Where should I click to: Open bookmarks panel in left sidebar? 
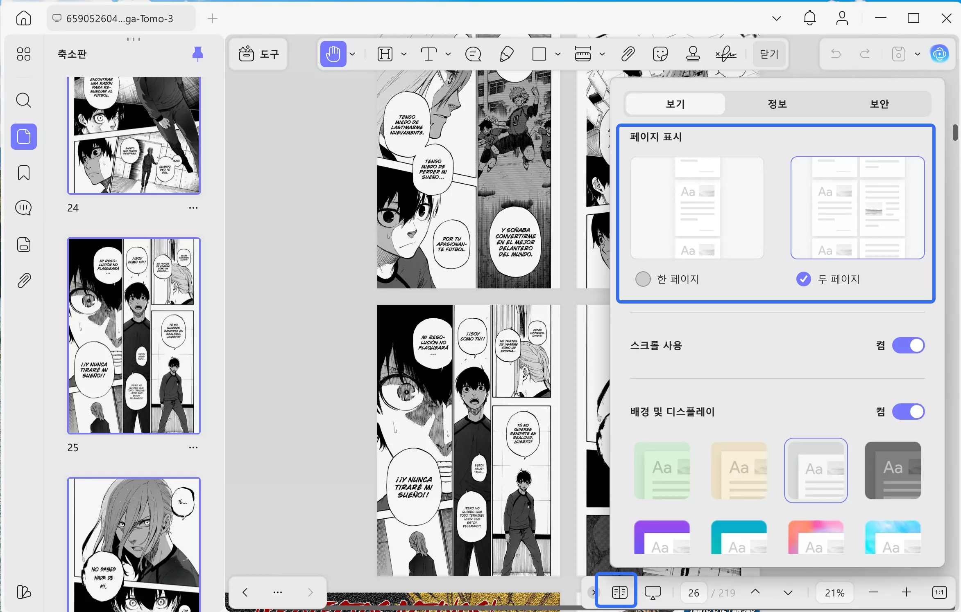pyautogui.click(x=24, y=173)
